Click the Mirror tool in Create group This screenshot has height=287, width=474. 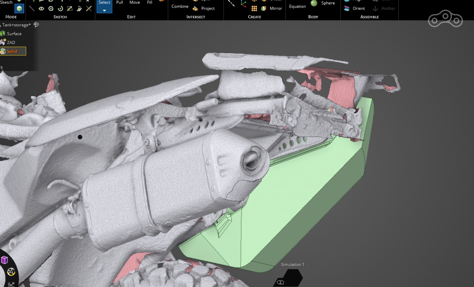(x=272, y=8)
